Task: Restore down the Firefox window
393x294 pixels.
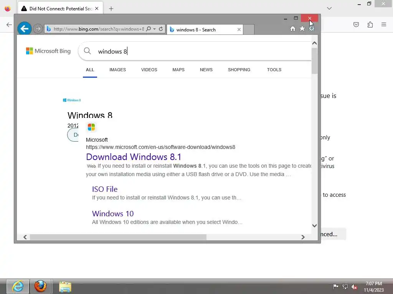Action: (x=369, y=4)
